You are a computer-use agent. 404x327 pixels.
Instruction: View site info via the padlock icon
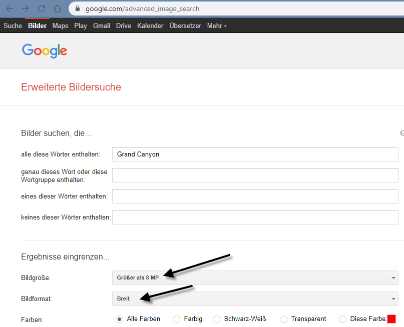[77, 8]
